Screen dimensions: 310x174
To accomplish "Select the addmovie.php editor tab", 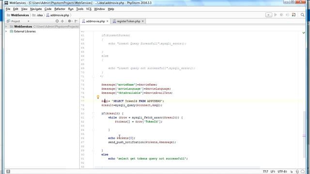I will (x=95, y=21).
